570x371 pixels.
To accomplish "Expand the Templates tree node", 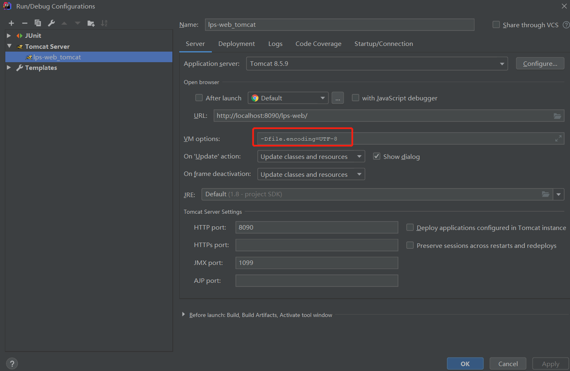I will (x=9, y=67).
